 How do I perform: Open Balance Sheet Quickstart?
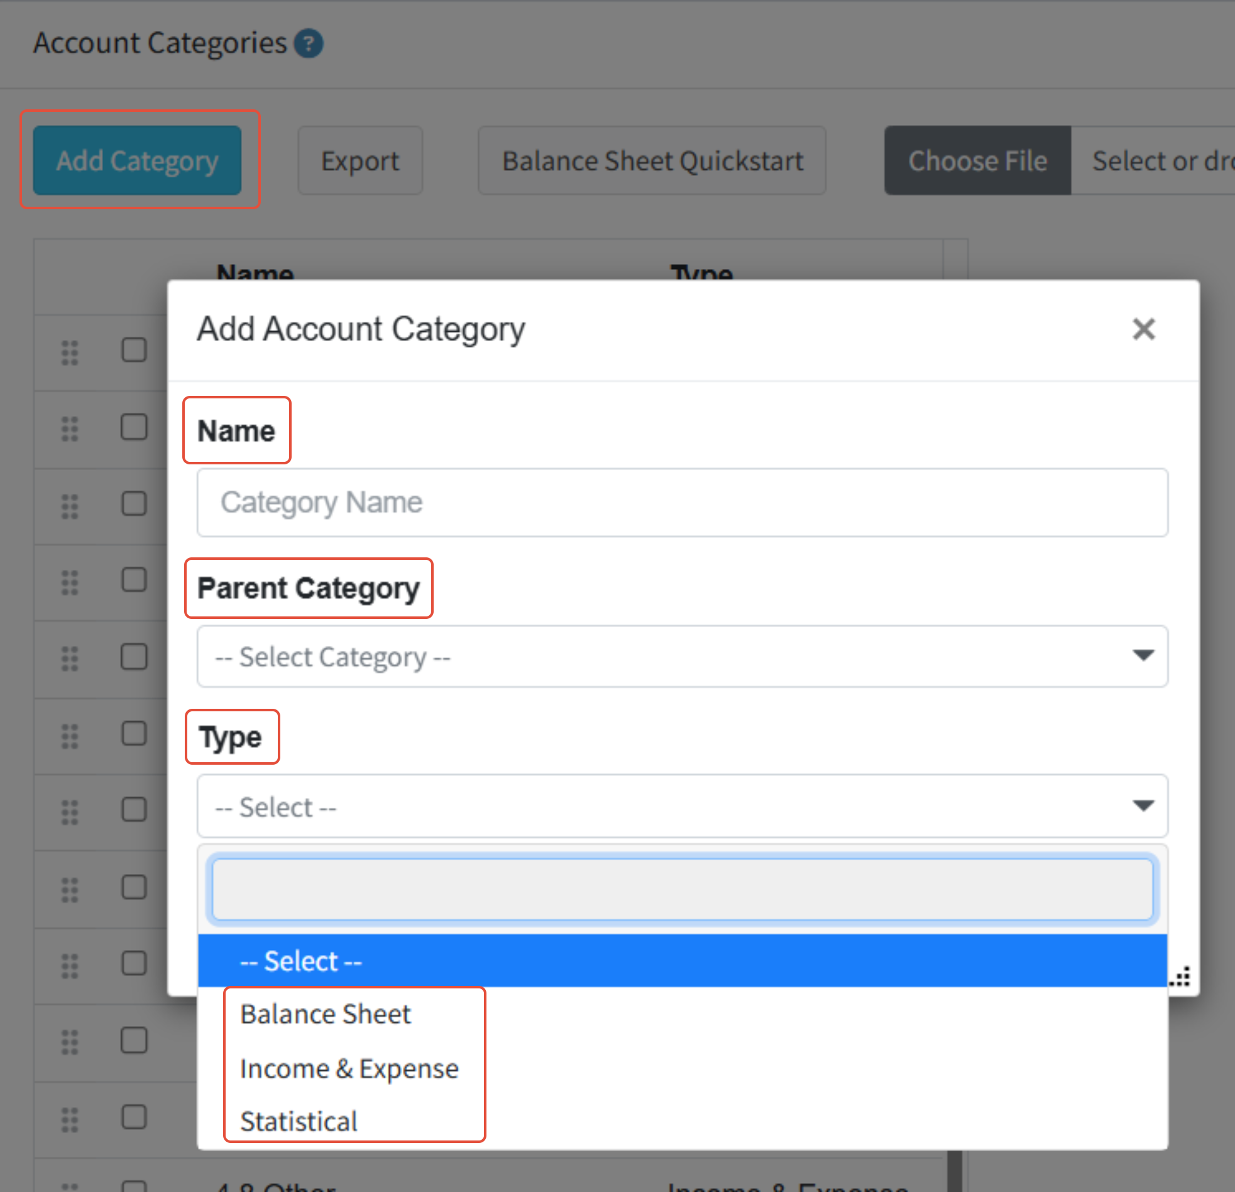pos(652,161)
